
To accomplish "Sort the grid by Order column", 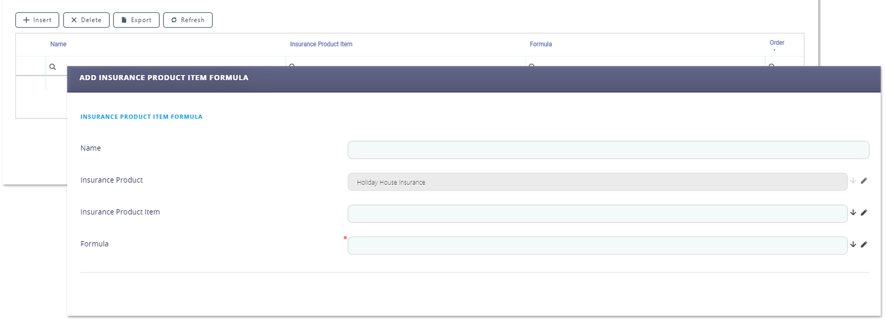I will coord(777,43).
